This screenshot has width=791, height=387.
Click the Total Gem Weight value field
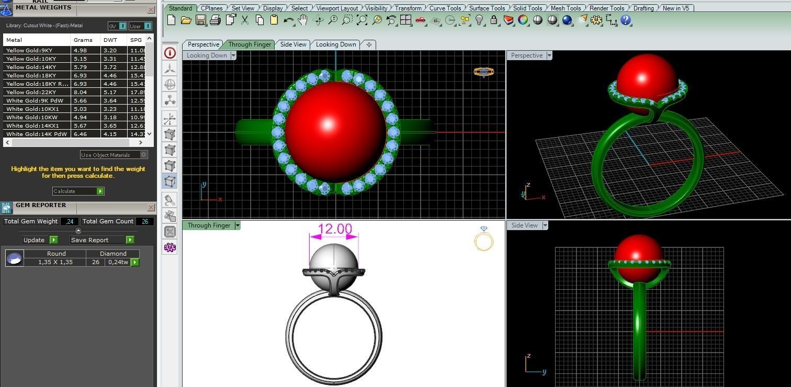pos(70,222)
